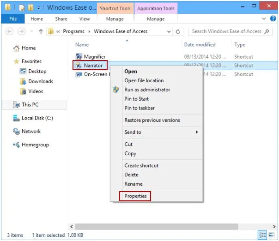Click the shield icon beside Run as administrator
The height and width of the screenshot is (241, 279).
pyautogui.click(x=115, y=90)
